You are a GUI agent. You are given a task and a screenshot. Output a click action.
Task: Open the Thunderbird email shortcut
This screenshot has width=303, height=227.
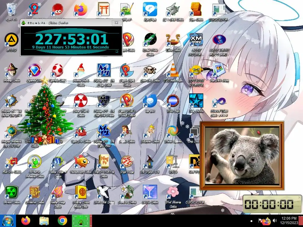click(x=150, y=100)
